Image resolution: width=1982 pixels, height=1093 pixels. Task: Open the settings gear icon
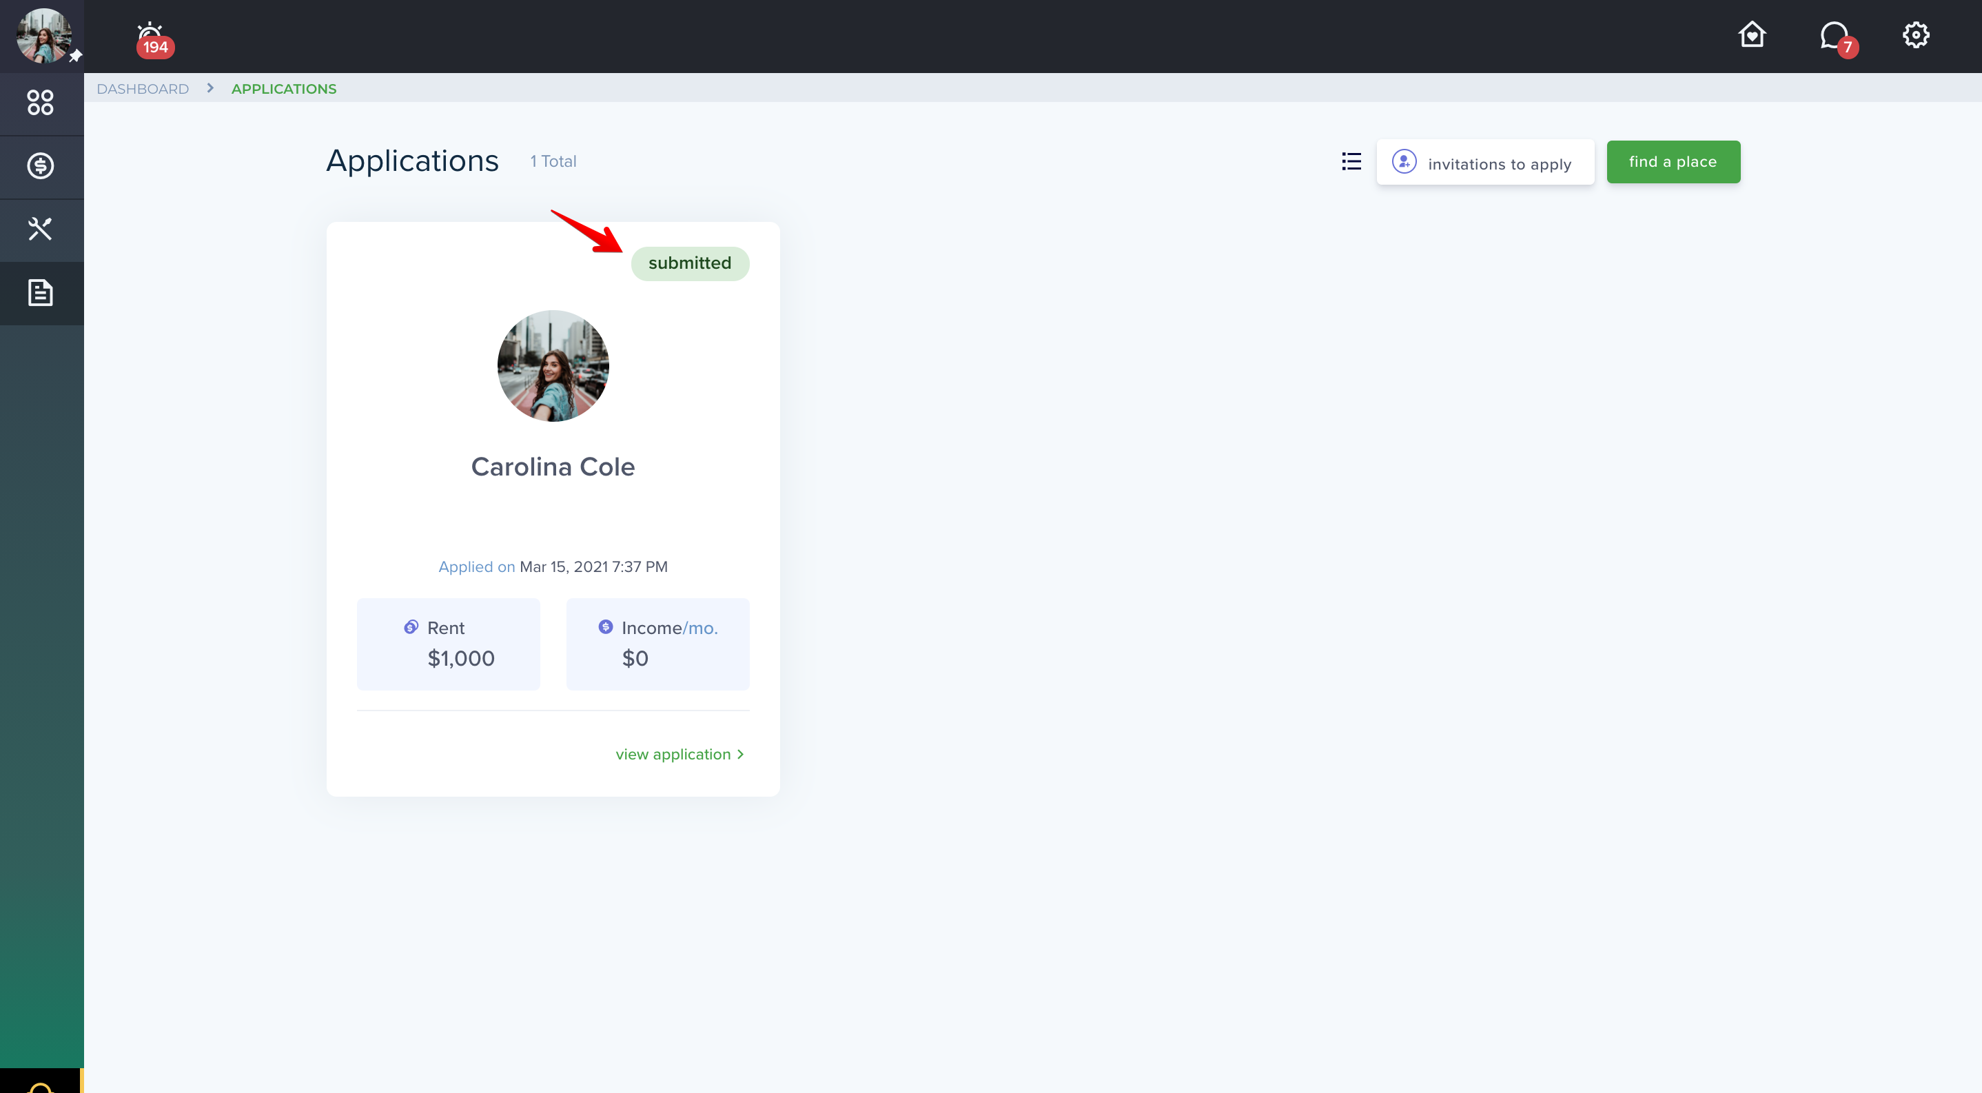pos(1916,34)
